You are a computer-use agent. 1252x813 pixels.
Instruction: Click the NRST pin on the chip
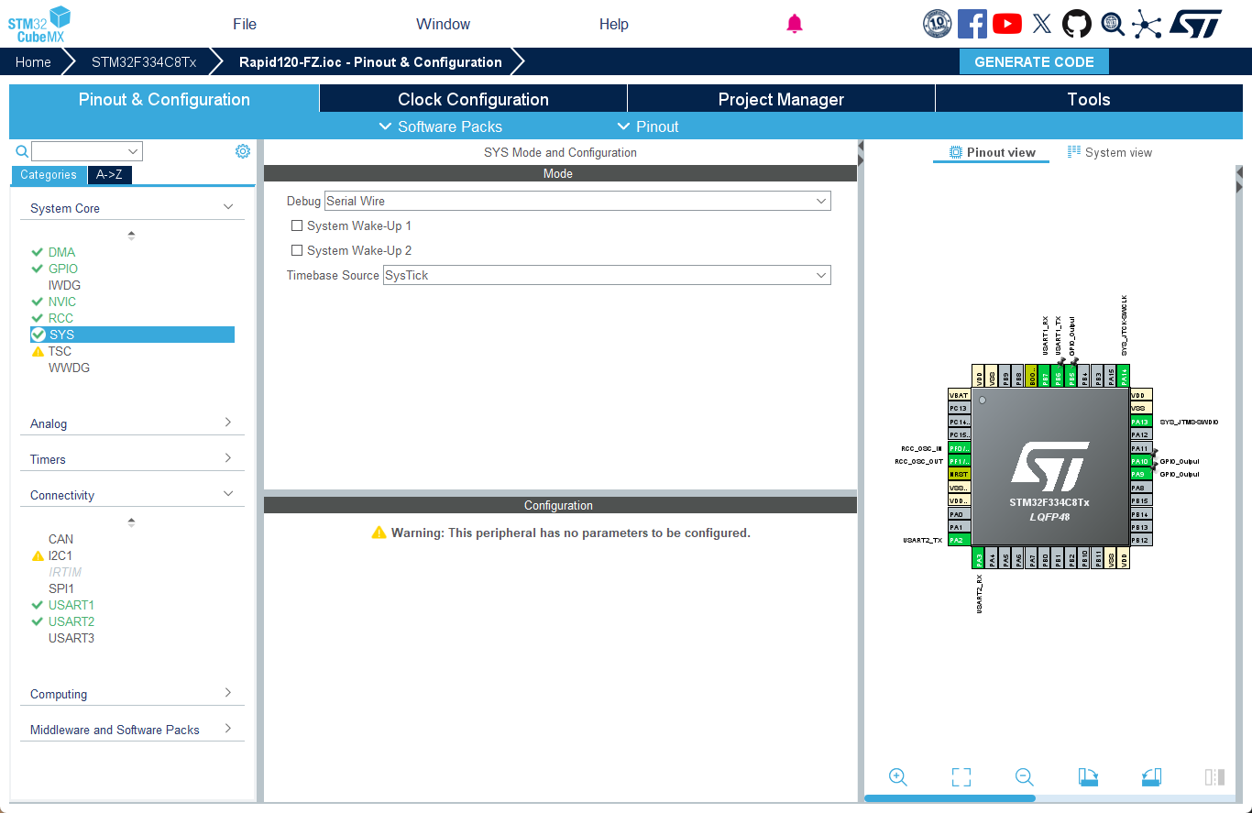pos(960,474)
